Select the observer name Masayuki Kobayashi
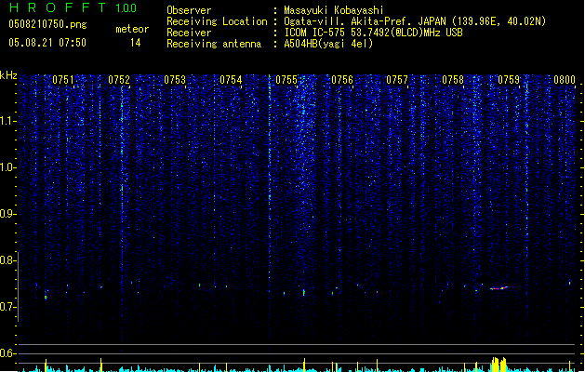Image resolution: width=585 pixels, height=372 pixels. (x=334, y=10)
